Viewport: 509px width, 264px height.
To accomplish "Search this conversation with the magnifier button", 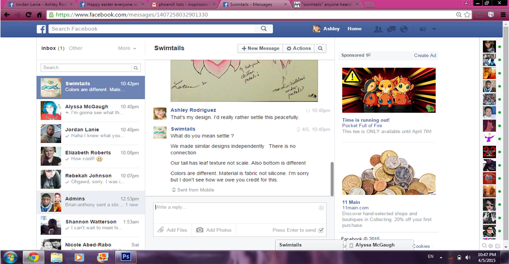I will coord(320,48).
